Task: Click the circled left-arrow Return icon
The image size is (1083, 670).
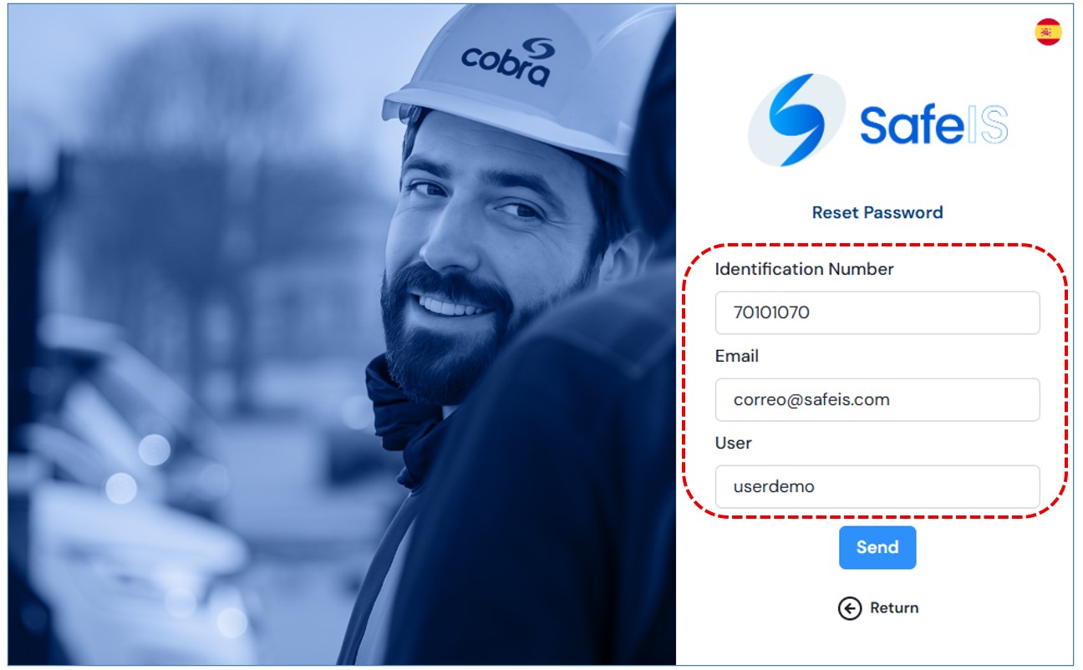Action: [849, 608]
